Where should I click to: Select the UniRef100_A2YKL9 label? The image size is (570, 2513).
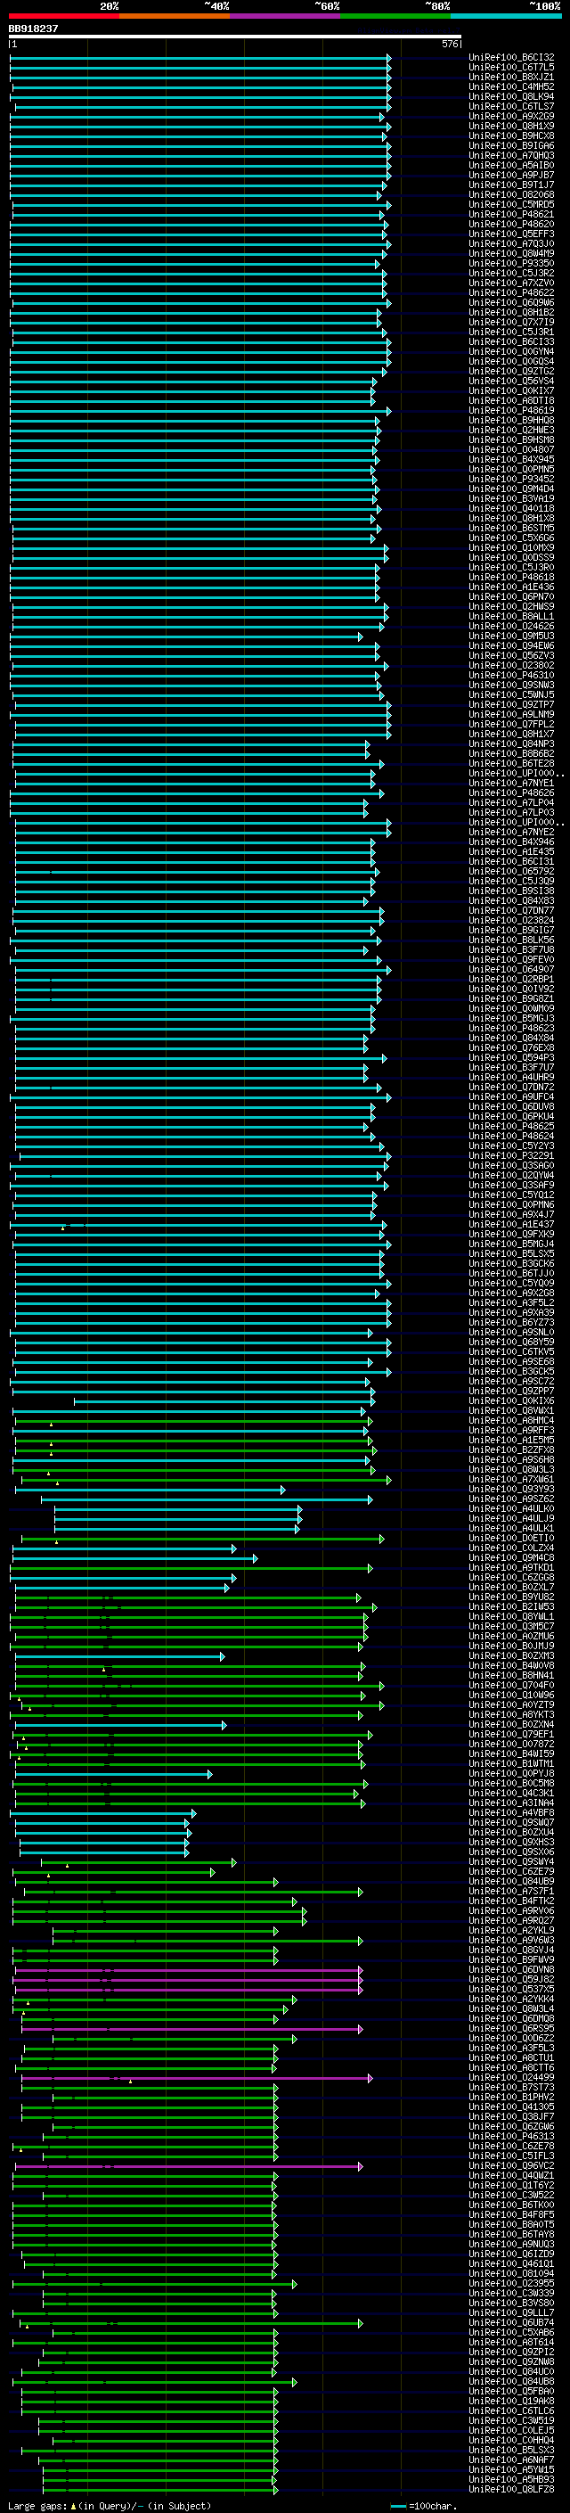click(x=511, y=1931)
